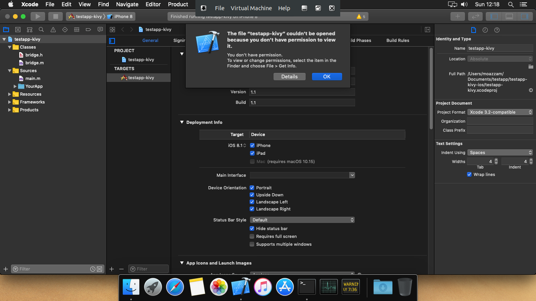Uncheck Hide status bar
The image size is (536, 301).
pyautogui.click(x=252, y=228)
